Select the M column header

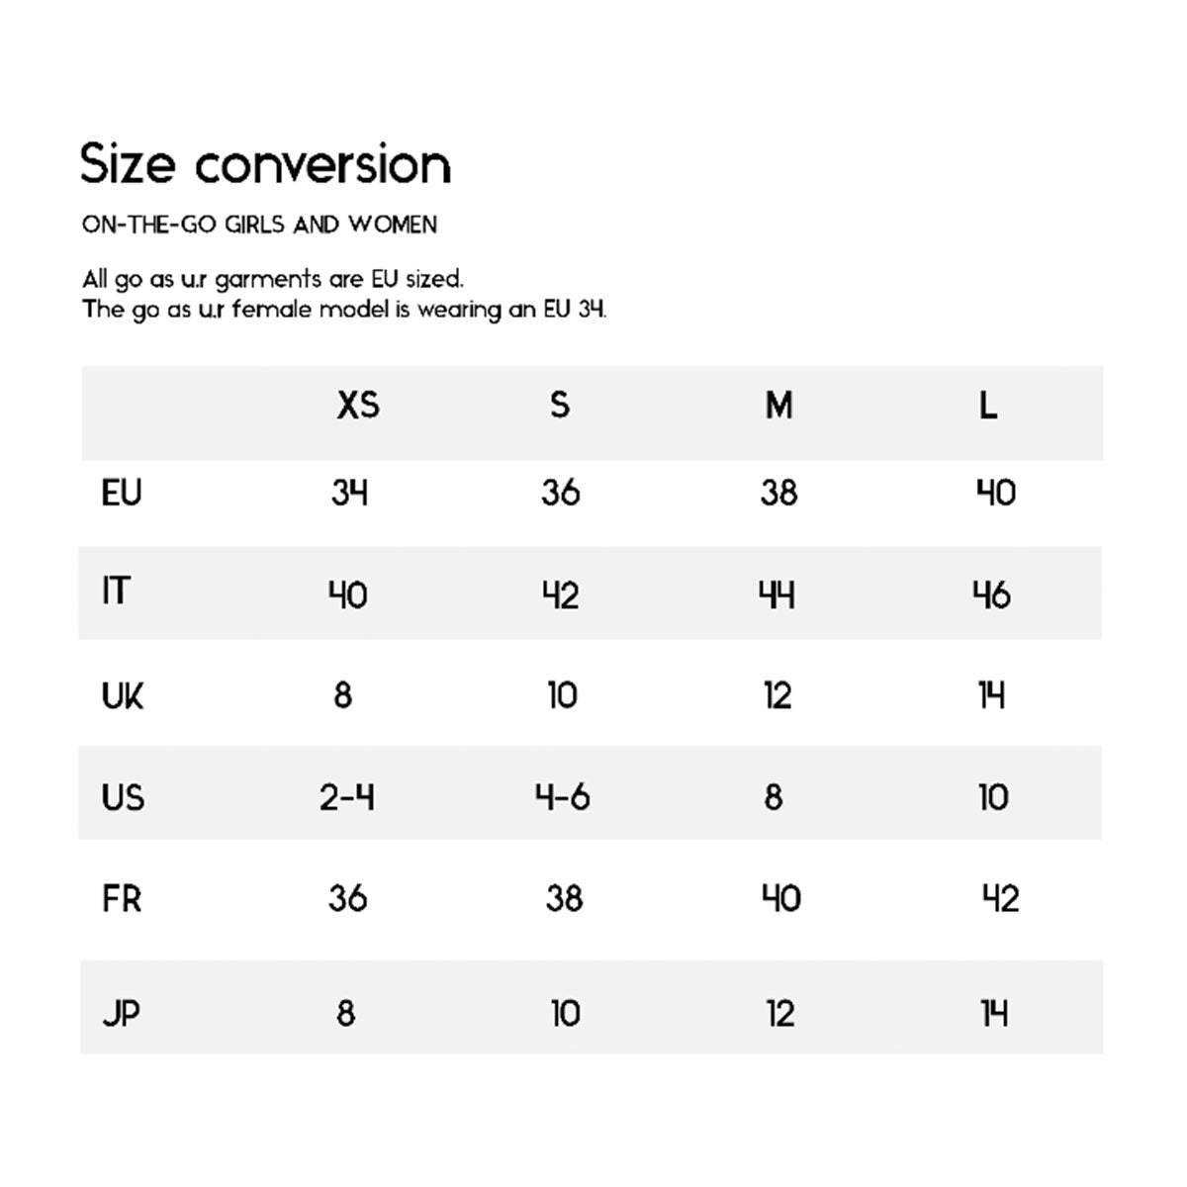[779, 405]
